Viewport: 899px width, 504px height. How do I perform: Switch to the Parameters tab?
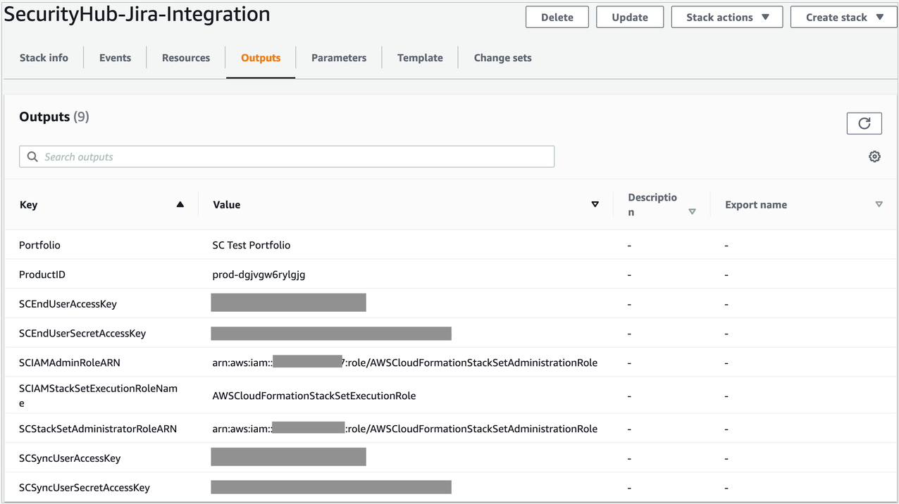338,58
